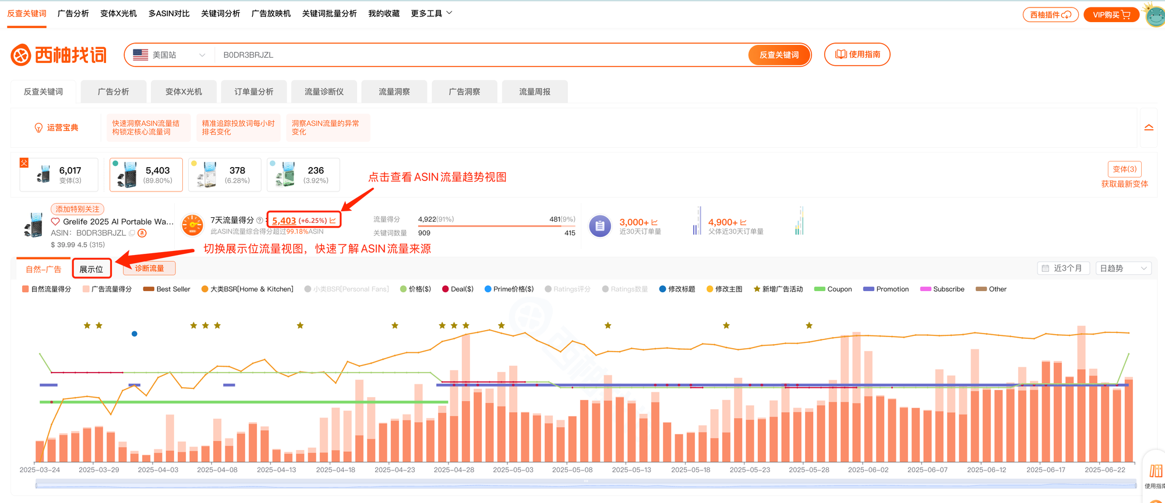Image resolution: width=1165 pixels, height=503 pixels.
Task: Open 多ASIN对比 in top navigation
Action: coord(169,13)
